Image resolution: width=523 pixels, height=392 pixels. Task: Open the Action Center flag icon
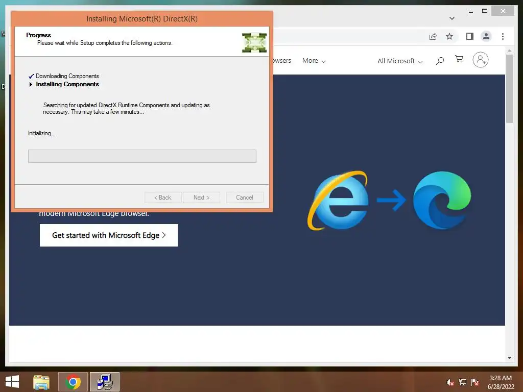tap(475, 382)
